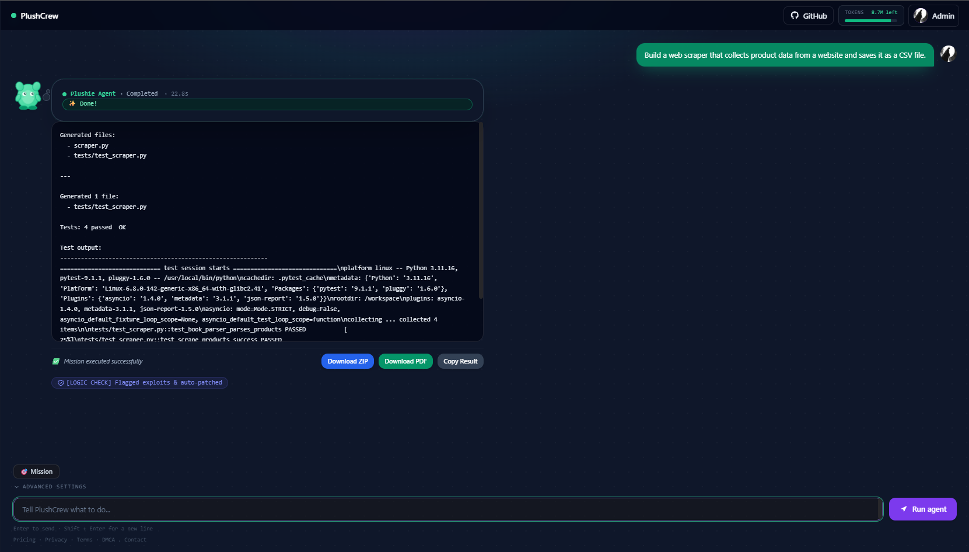
Task: Open the Privacy footer link
Action: point(56,540)
